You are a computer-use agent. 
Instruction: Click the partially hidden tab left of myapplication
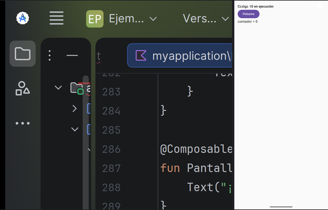[99, 56]
